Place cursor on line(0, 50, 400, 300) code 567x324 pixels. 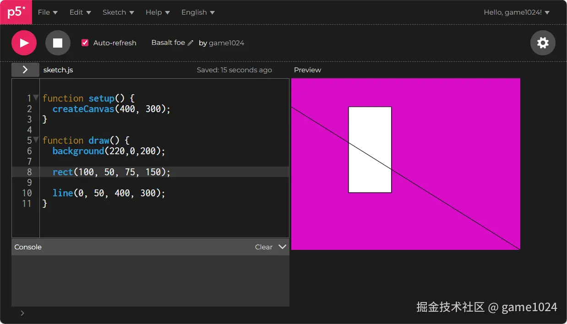click(x=109, y=193)
